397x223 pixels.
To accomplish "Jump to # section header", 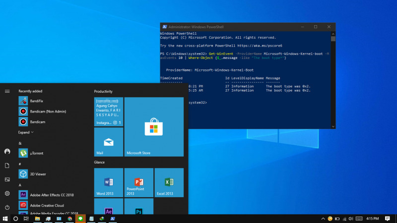I will tap(20, 165).
